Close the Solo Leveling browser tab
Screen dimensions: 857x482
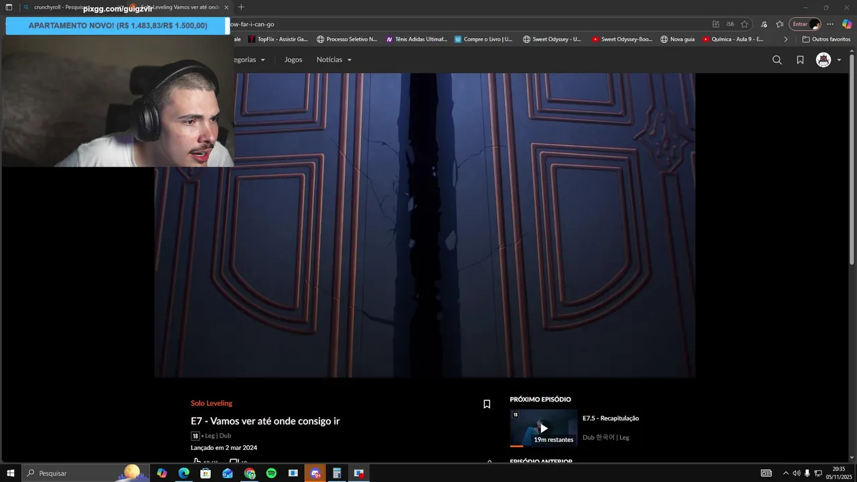[x=226, y=7]
